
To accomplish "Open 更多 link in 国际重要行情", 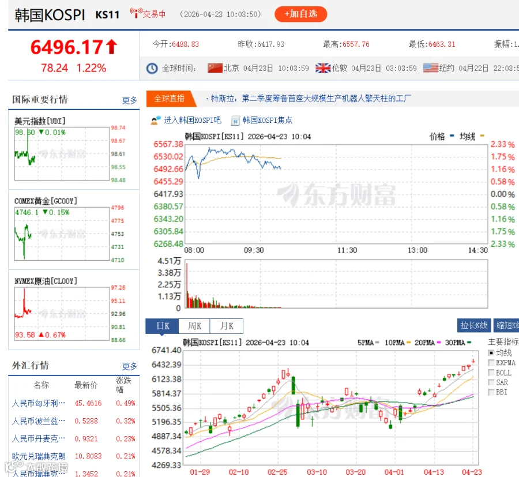I will [x=129, y=100].
